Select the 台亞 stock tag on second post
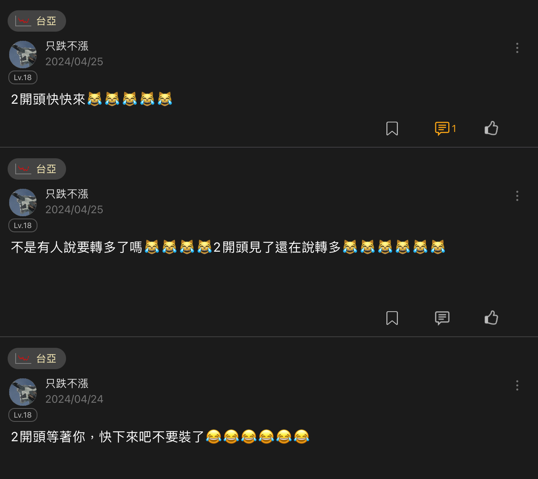This screenshot has width=538, height=479. 37,169
